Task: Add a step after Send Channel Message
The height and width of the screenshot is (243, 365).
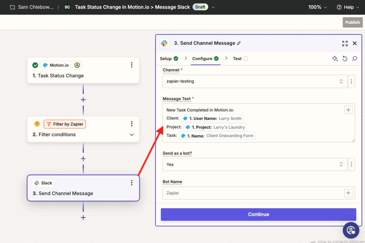Action: 83,217
